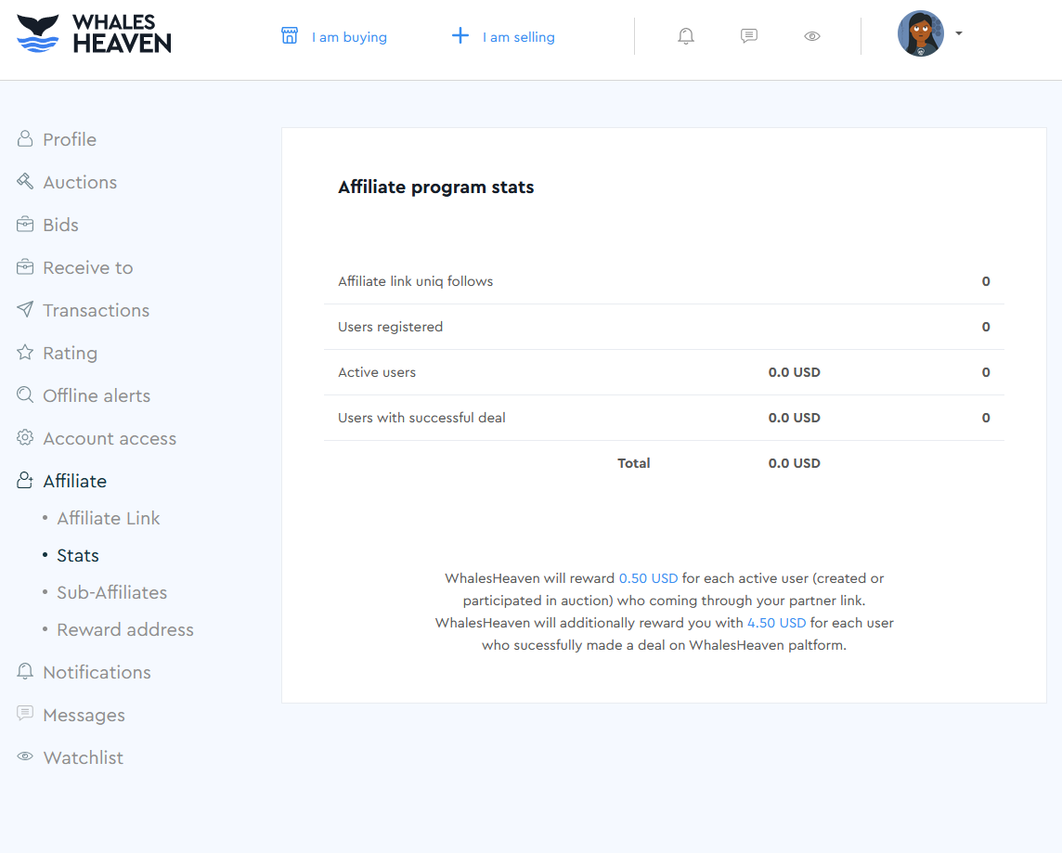Click the 4.50 USD reward amount
Viewport: 1062px width, 853px height.
coord(776,623)
